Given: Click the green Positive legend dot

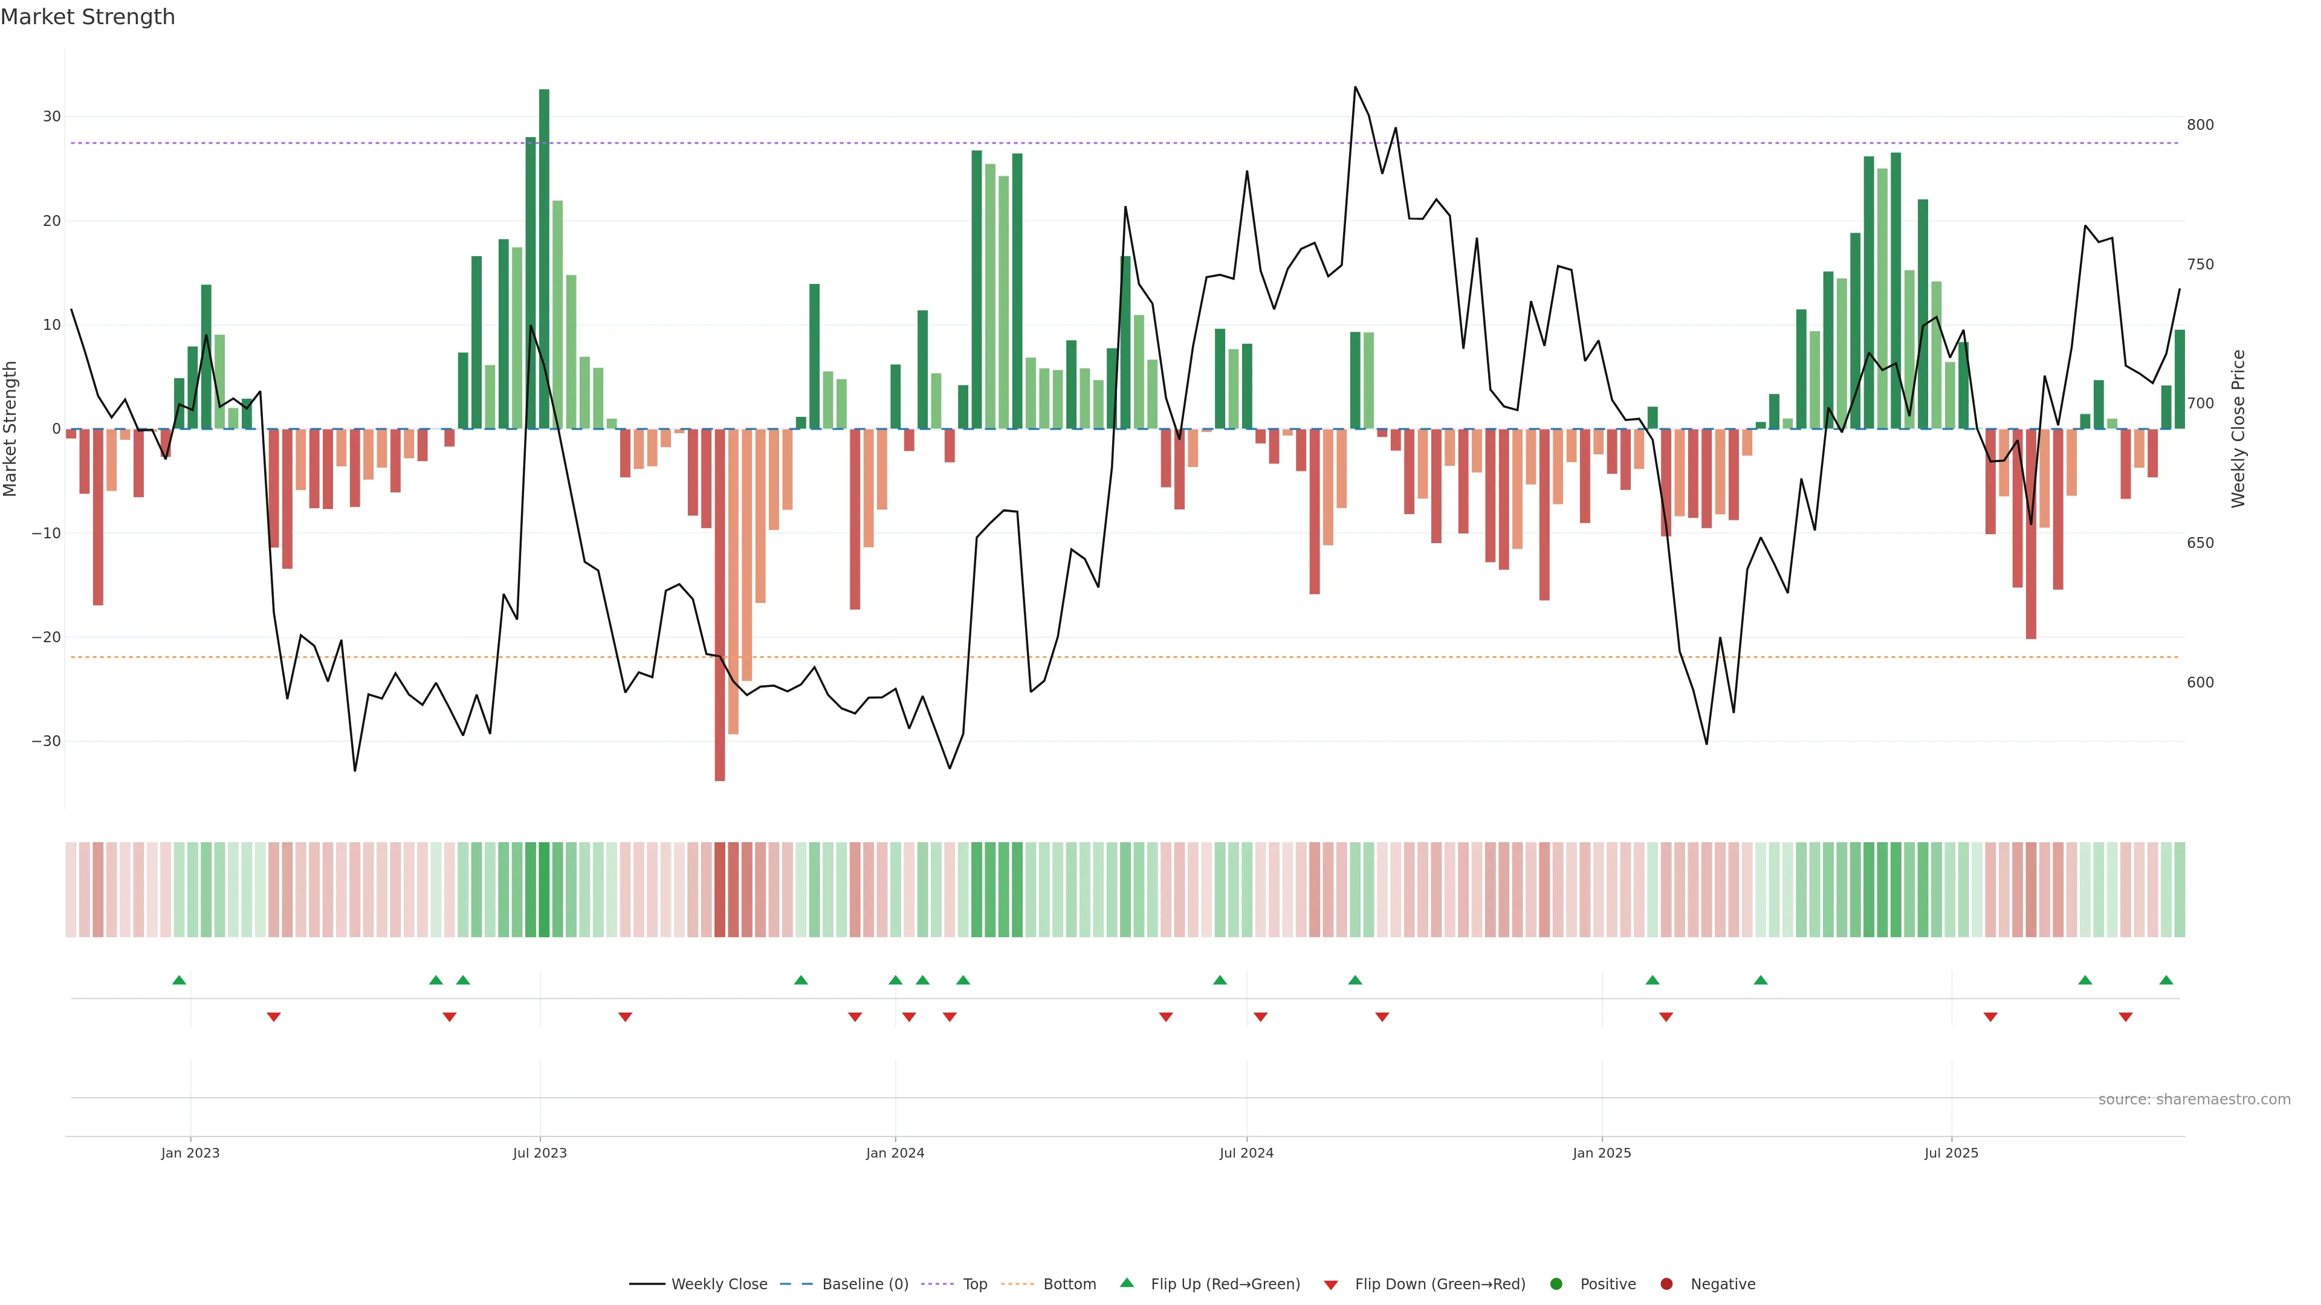Looking at the screenshot, I should point(1556,1283).
